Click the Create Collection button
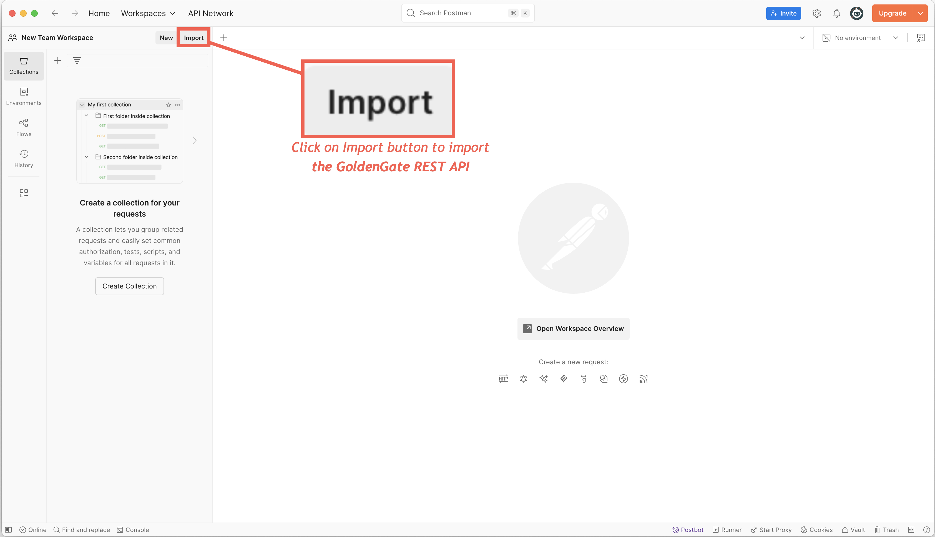Image resolution: width=935 pixels, height=537 pixels. tap(129, 286)
